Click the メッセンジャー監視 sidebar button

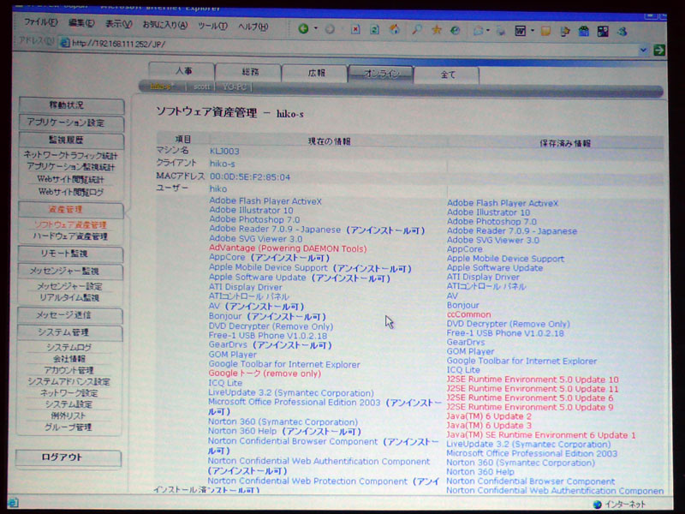(70, 272)
